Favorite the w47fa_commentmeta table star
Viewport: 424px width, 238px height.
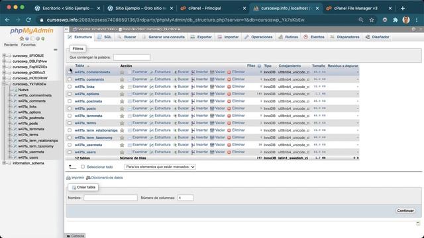pos(122,72)
